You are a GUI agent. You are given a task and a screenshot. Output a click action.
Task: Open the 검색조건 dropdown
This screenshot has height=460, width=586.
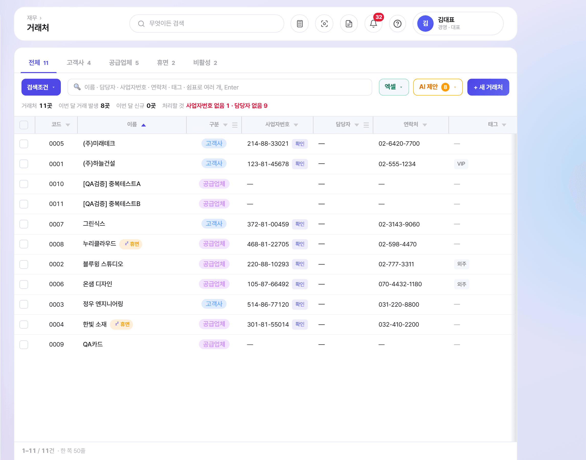(41, 87)
